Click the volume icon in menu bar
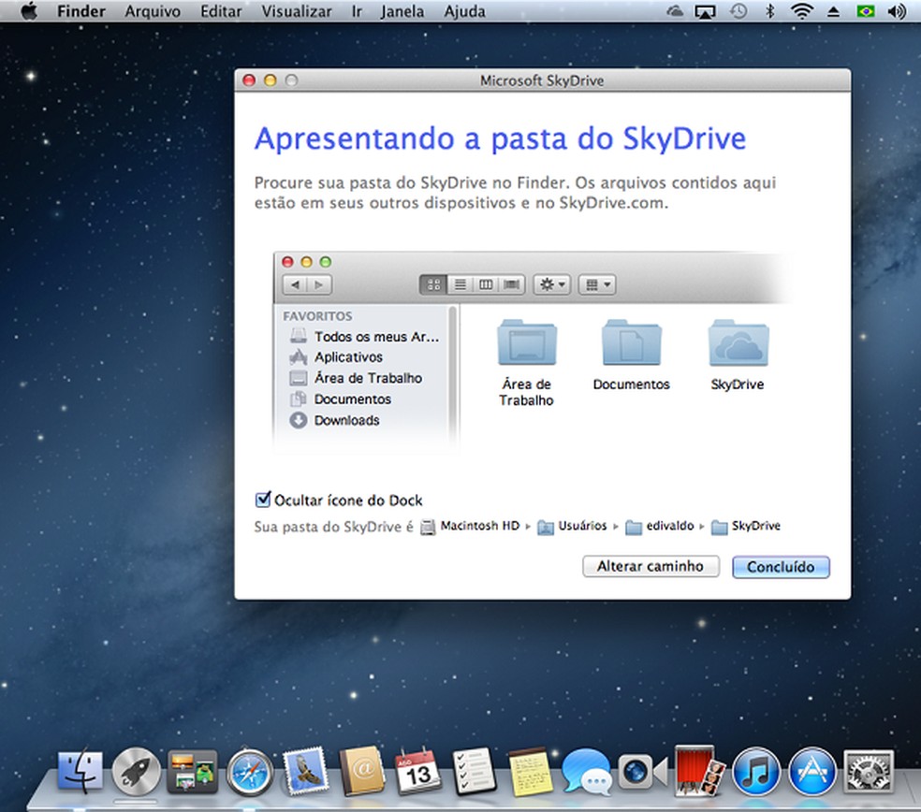 896,12
